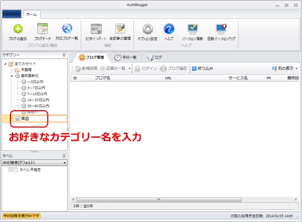This screenshot has height=222, width=302.
Task: Open 全記事の管理 icon
Action: [120, 29]
